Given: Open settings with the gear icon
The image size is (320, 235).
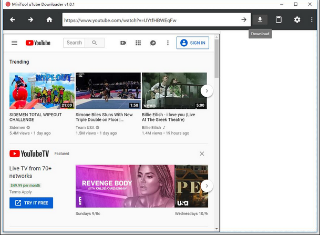Looking at the screenshot, I should [x=297, y=19].
